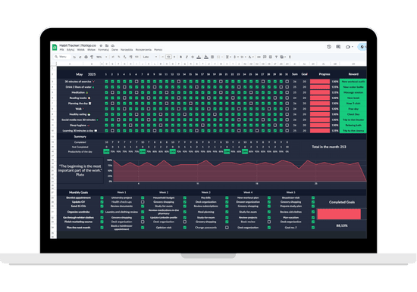
Task: Click the font size input field
Action: (x=168, y=57)
